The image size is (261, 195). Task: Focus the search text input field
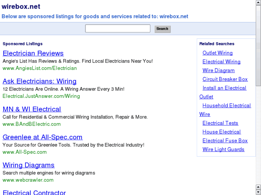118,29
